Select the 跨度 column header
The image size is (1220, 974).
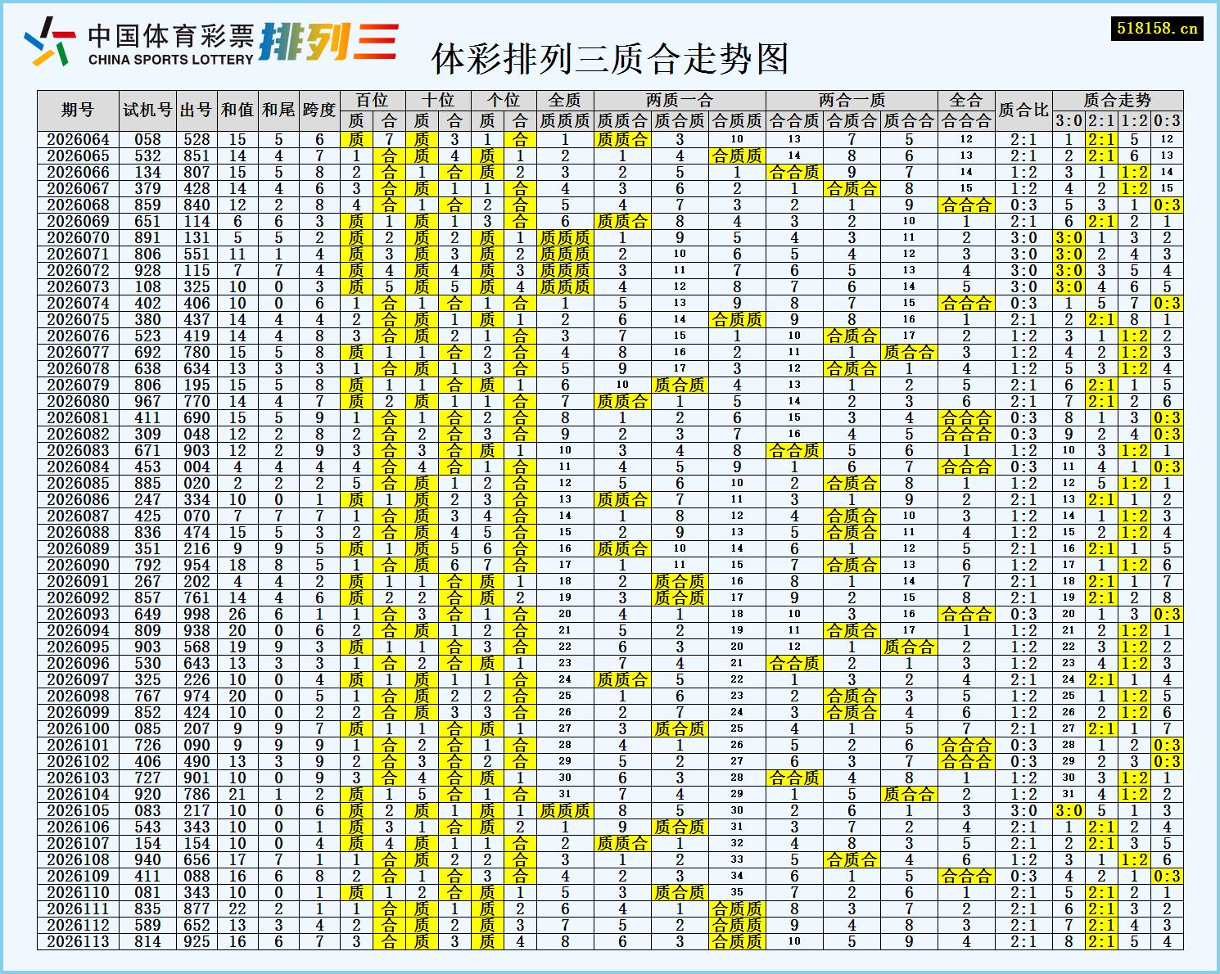319,110
